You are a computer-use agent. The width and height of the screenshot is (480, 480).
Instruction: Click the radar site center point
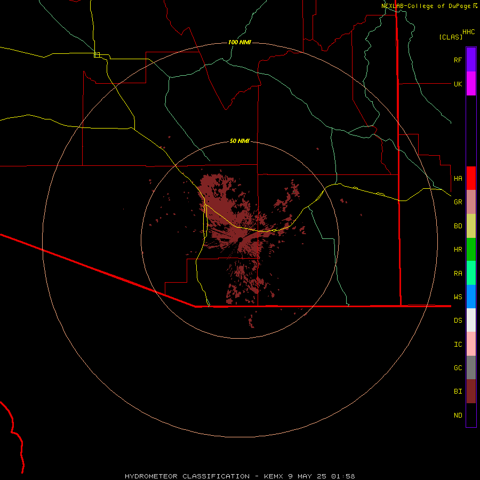click(241, 239)
